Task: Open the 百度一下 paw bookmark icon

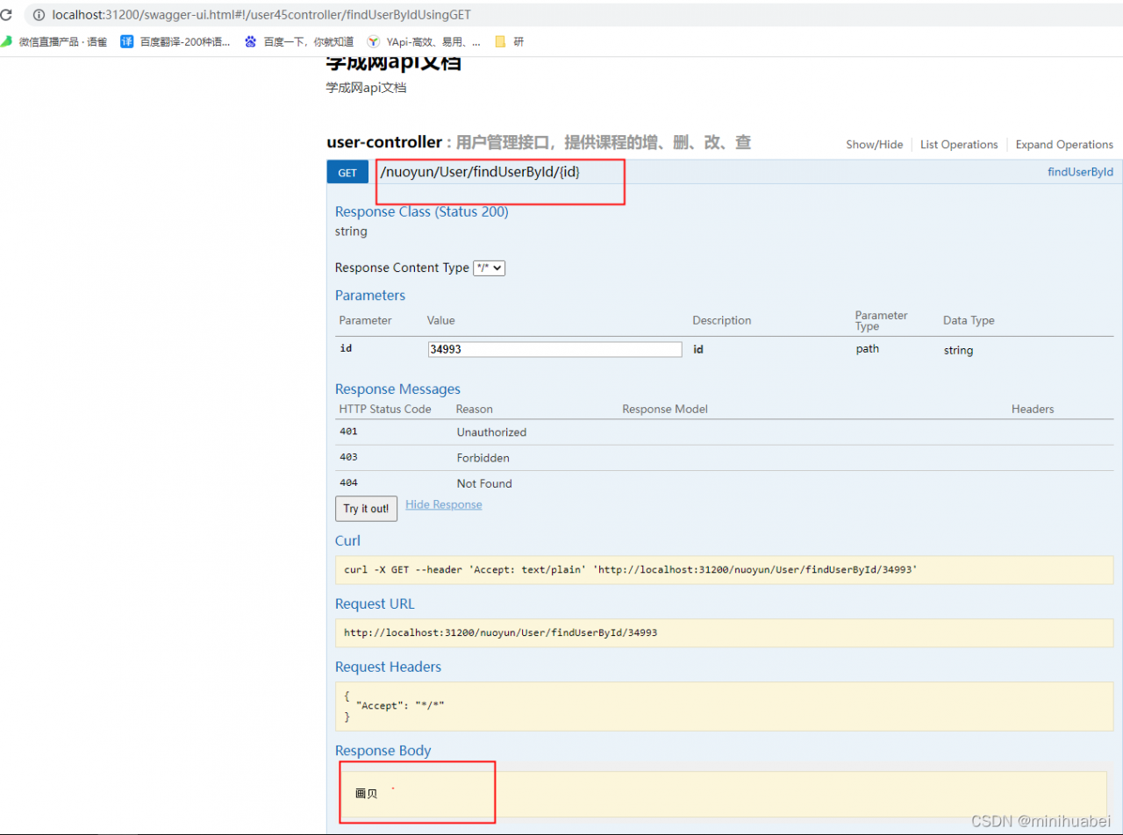Action: pos(251,40)
